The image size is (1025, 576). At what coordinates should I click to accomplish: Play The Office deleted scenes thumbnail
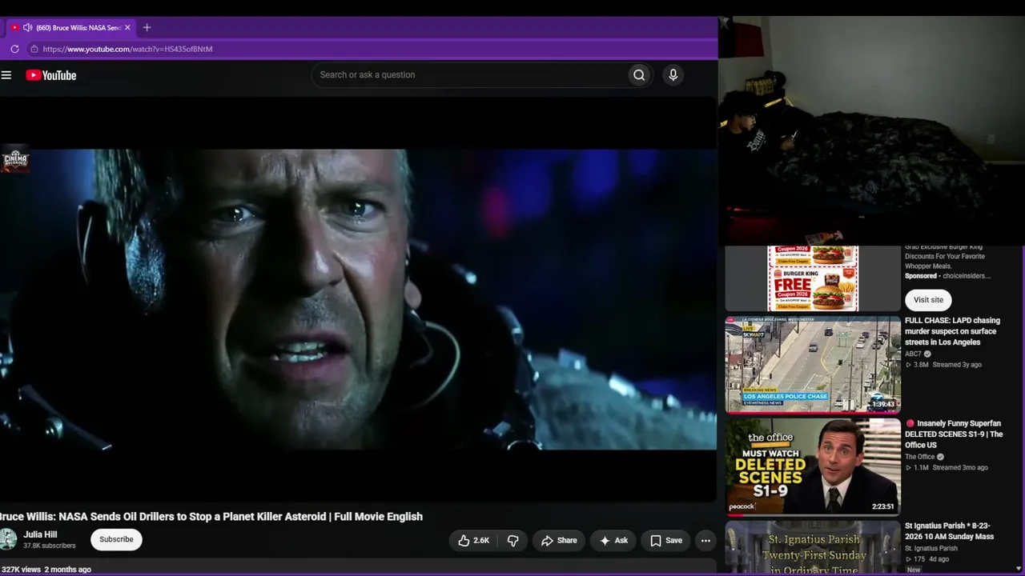pos(813,466)
